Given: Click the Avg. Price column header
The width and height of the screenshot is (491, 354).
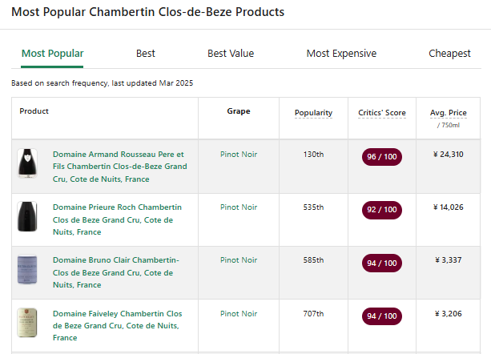Looking at the screenshot, I should click(x=449, y=113).
